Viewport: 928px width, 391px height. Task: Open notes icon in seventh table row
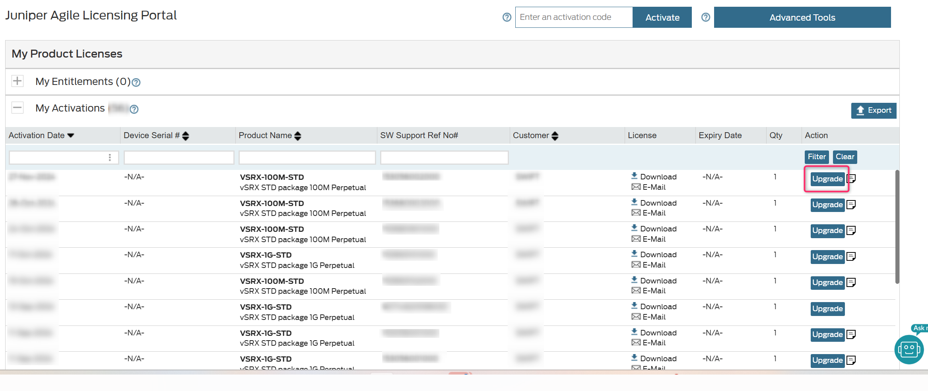(x=851, y=335)
